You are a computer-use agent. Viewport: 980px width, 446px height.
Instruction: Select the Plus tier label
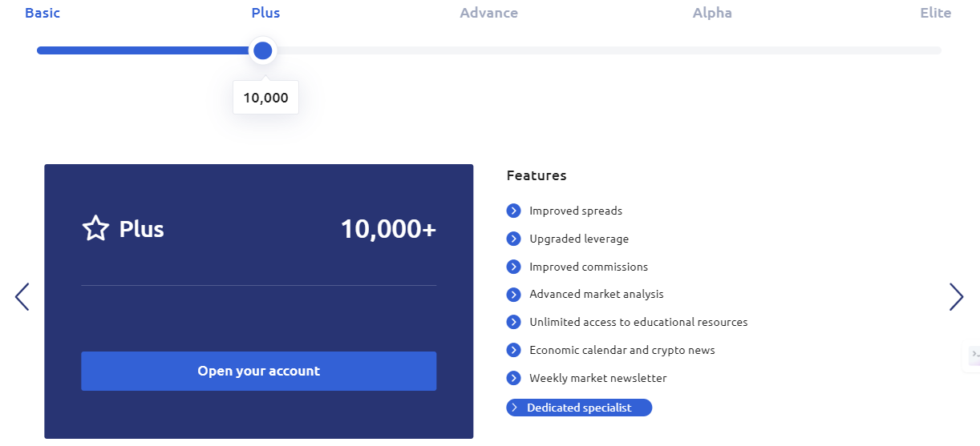pos(265,13)
